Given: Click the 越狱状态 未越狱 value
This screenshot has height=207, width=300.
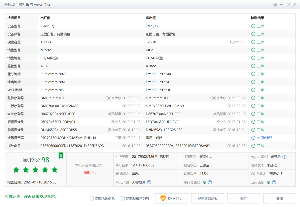Looking at the screenshot, I should click(x=272, y=165).
